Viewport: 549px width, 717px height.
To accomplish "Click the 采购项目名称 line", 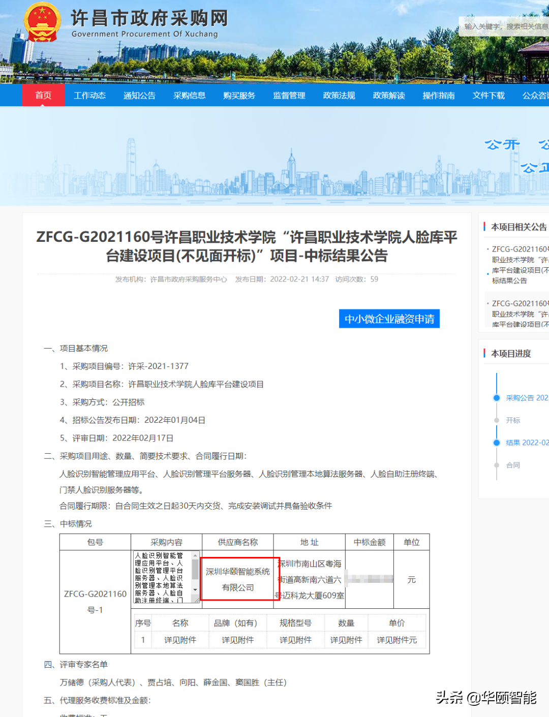I will 162,384.
